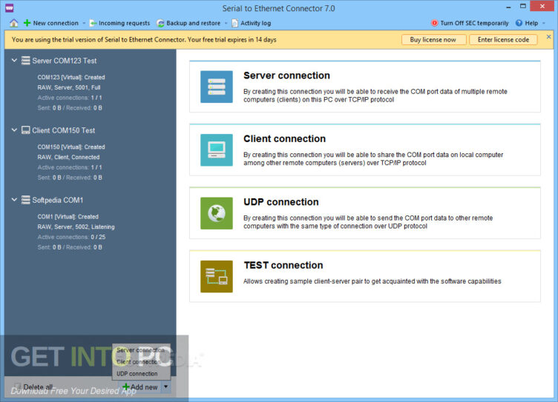
Task: Select the Softpedia COM1 server icon
Action: pos(26,200)
